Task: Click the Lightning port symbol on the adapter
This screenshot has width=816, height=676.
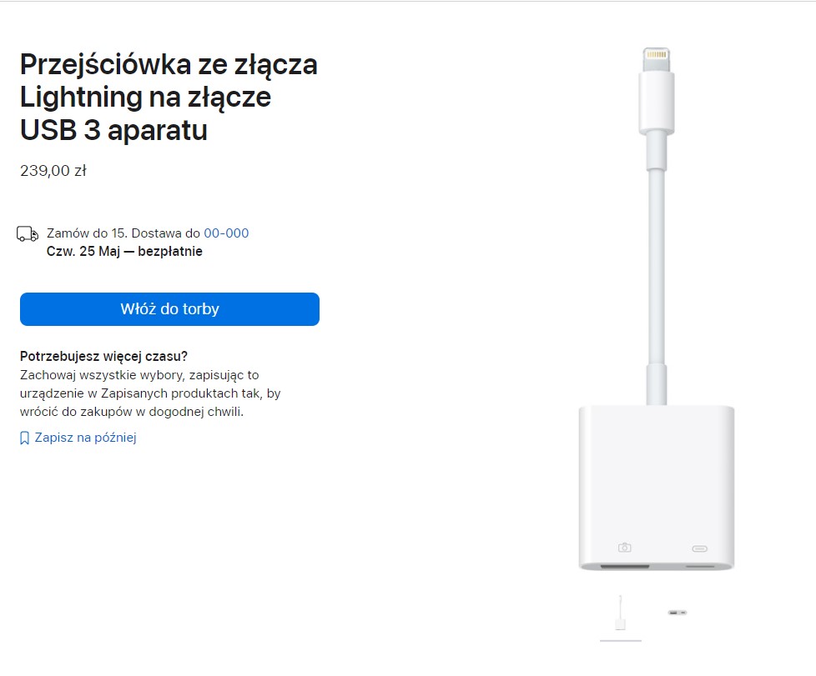Action: click(699, 548)
